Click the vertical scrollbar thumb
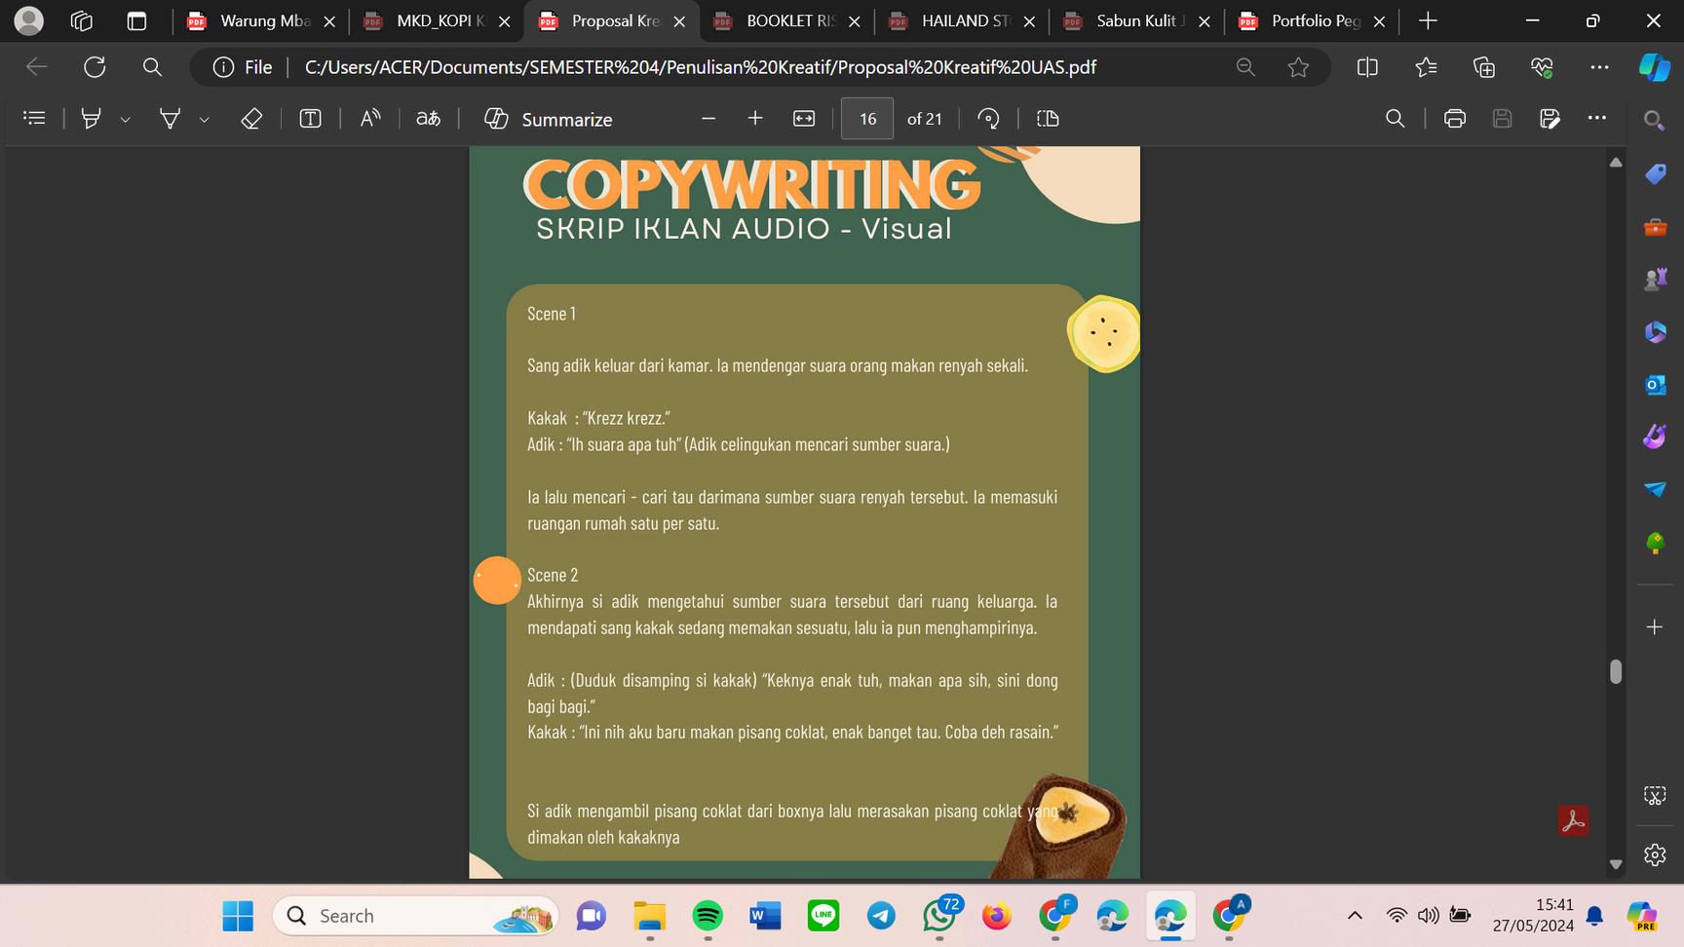1684x947 pixels. (1616, 671)
